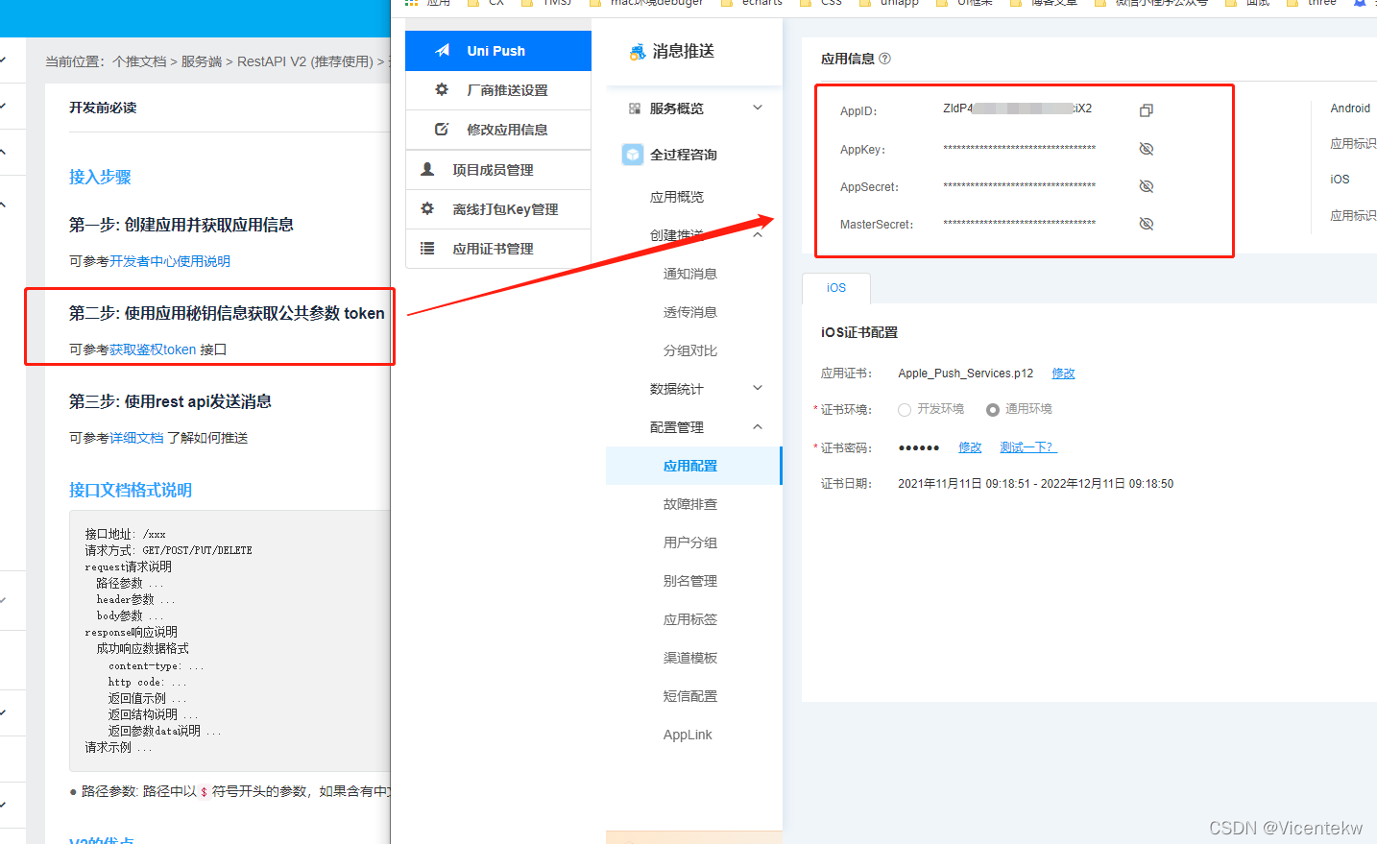Open 应用标签 sidebar item

point(690,619)
